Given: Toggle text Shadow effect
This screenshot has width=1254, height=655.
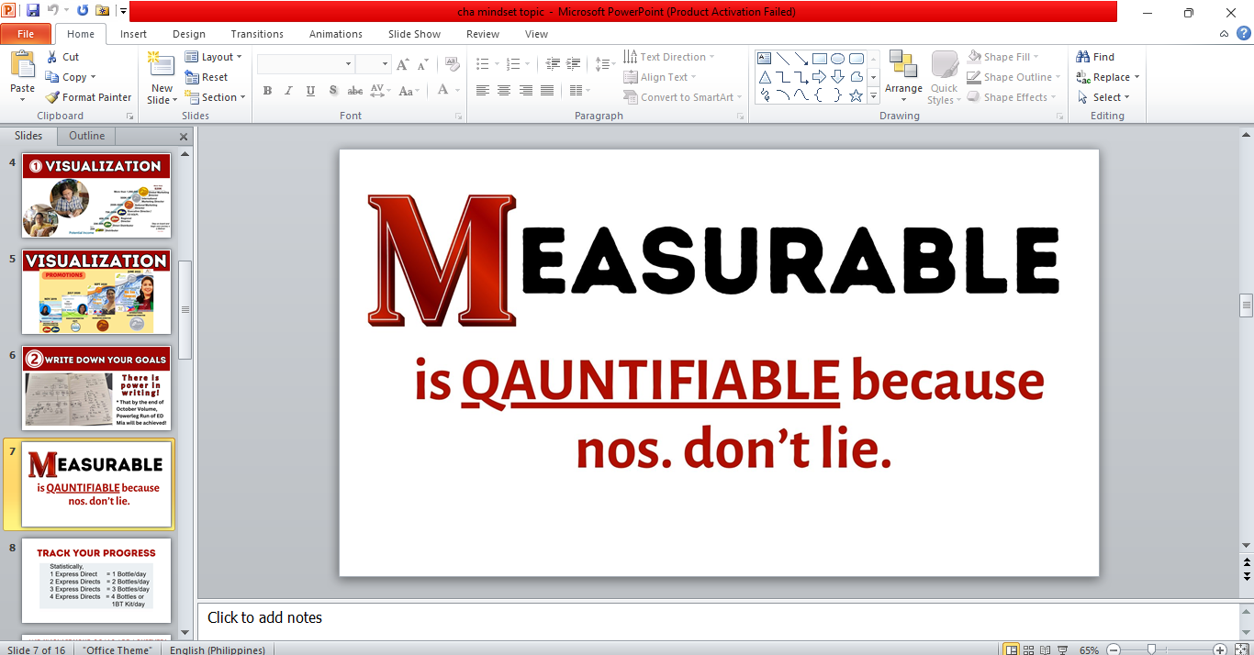Looking at the screenshot, I should point(332,90).
